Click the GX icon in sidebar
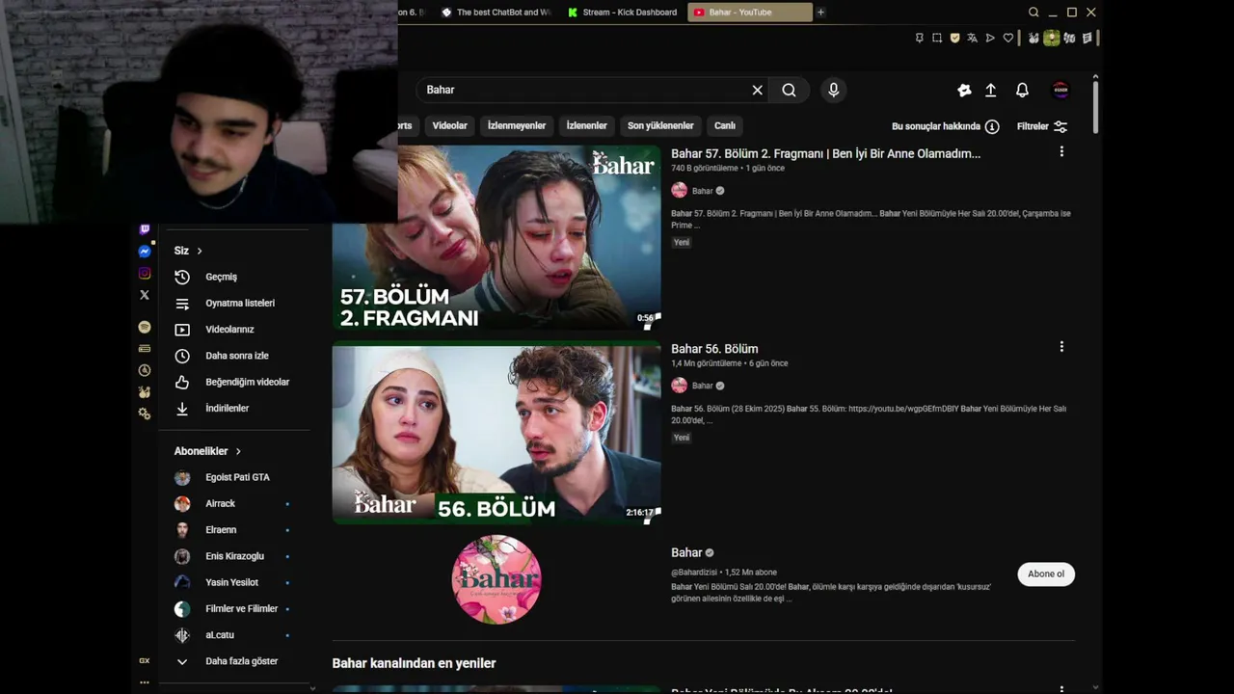The height and width of the screenshot is (694, 1234). point(145,660)
